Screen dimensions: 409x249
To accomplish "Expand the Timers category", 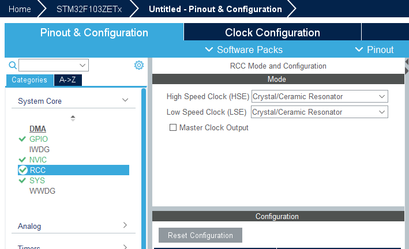I will point(125,246).
